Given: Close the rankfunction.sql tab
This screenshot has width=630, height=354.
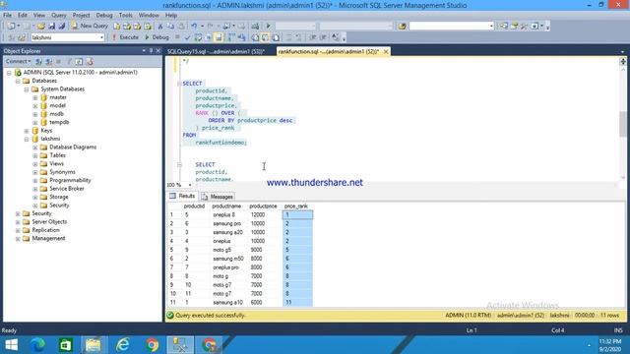Looking at the screenshot, I should (386, 52).
